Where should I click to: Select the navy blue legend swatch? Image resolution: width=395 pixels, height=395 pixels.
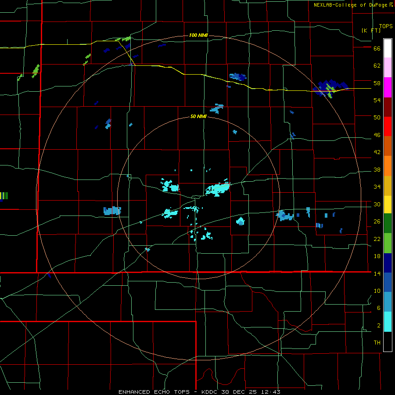[388, 263]
